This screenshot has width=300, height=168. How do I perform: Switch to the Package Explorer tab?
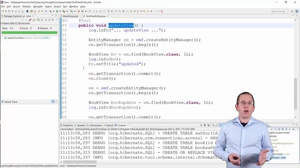tap(11, 16)
